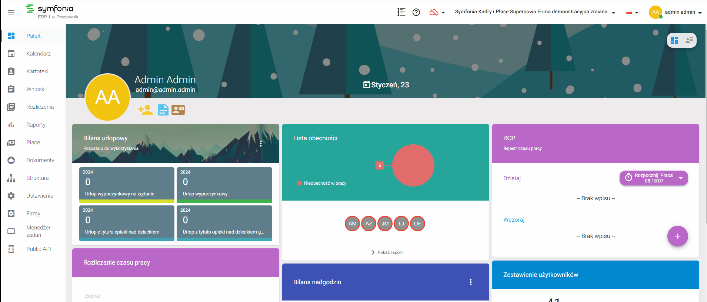Click the add user icon under profile
707x302 pixels.
tap(145, 110)
